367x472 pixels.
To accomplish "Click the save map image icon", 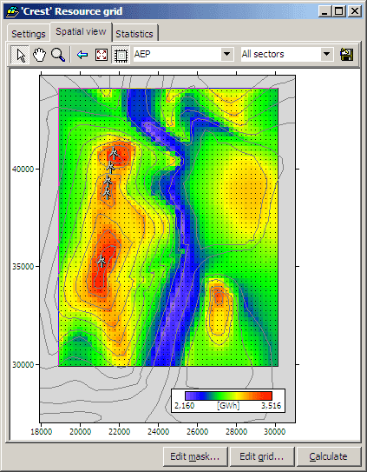I will point(346,55).
